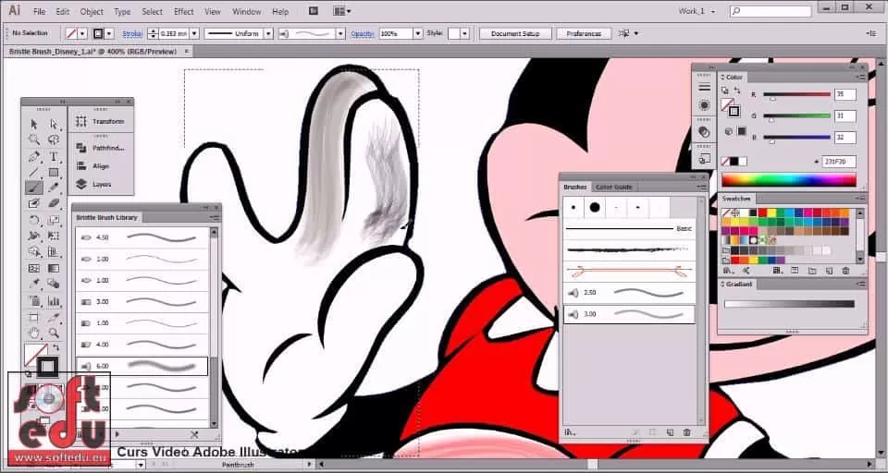Click the Go to Bridge icon

tap(314, 11)
